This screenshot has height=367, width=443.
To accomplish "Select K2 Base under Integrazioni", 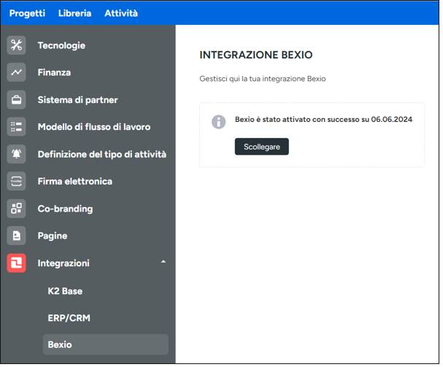I will point(65,291).
